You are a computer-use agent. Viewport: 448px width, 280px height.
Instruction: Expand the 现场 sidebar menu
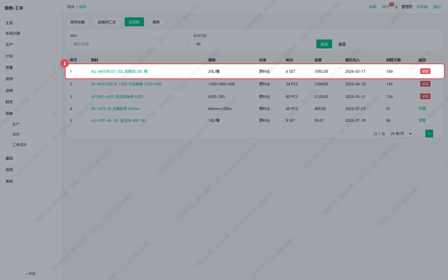pos(30,170)
